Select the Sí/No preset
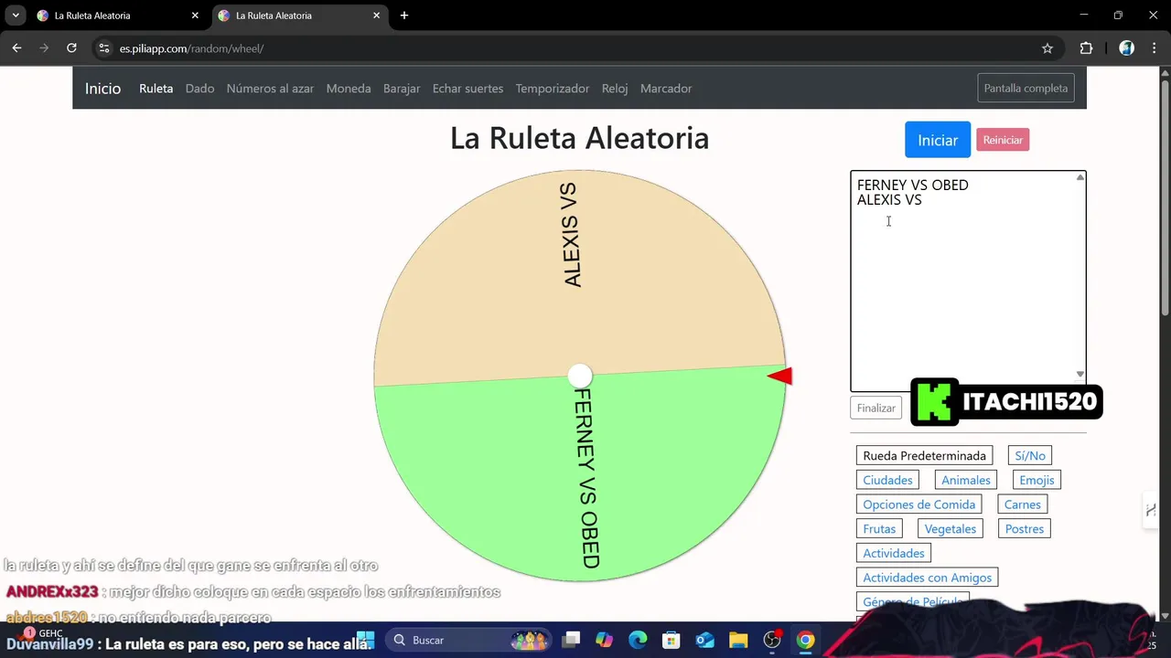 [x=1030, y=455]
